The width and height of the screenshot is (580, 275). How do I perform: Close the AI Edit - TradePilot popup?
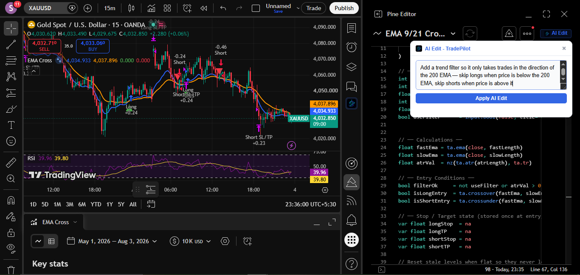[x=564, y=48]
